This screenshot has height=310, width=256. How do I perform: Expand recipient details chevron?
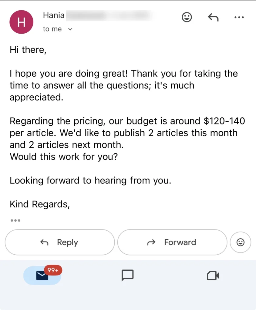click(x=70, y=29)
